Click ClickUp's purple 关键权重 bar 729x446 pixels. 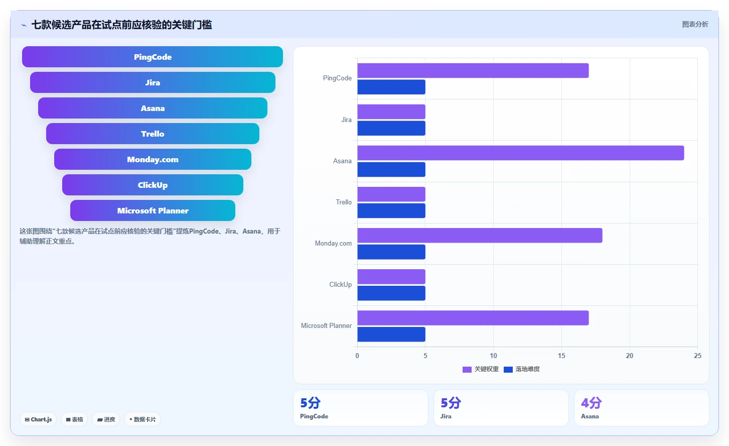pyautogui.click(x=391, y=277)
